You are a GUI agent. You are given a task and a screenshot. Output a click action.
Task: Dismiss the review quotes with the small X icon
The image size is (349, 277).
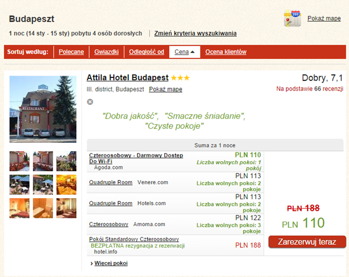point(90,102)
